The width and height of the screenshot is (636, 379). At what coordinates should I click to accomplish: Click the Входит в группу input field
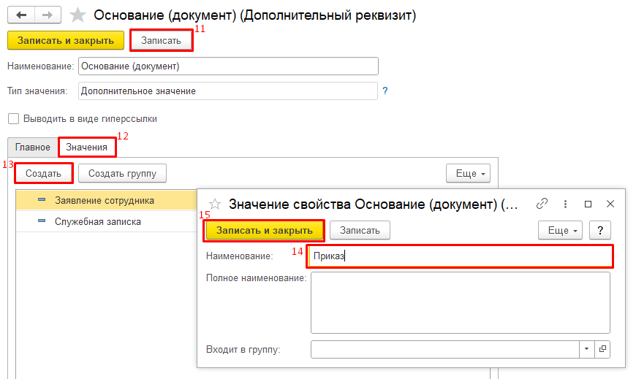[x=444, y=349]
